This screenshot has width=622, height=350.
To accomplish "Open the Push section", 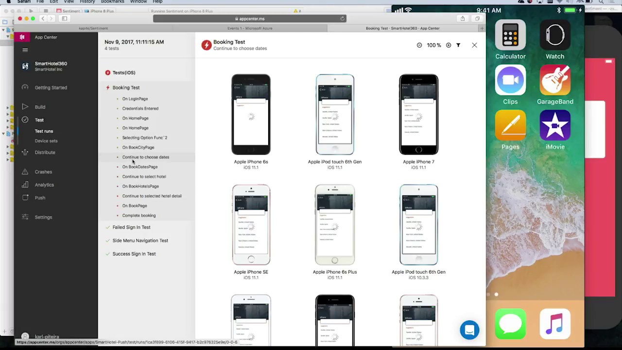I will [40, 198].
